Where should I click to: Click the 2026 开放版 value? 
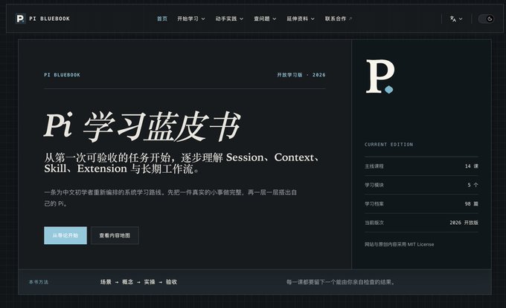click(464, 223)
